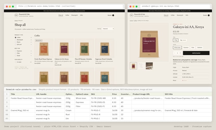Select the Whole bean grind option

(177, 47)
